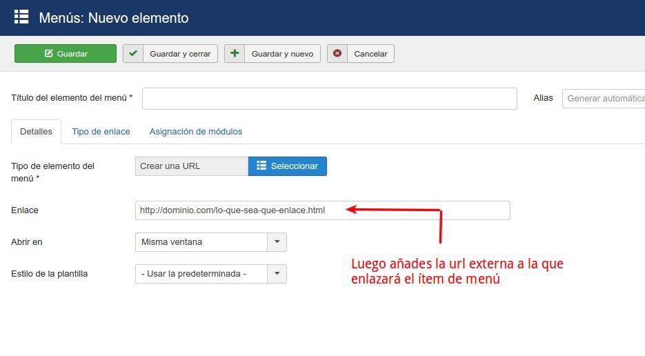This screenshot has height=356, width=645.
Task: Open the Asignación de módulos tab
Action: point(196,132)
